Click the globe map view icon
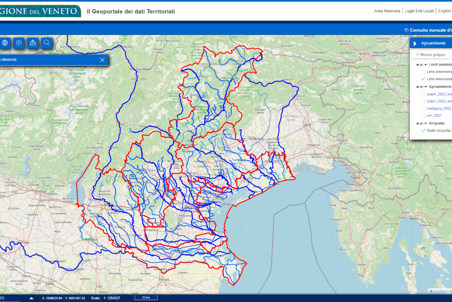Image resolution: width=452 pixels, height=302 pixels. coord(5,43)
